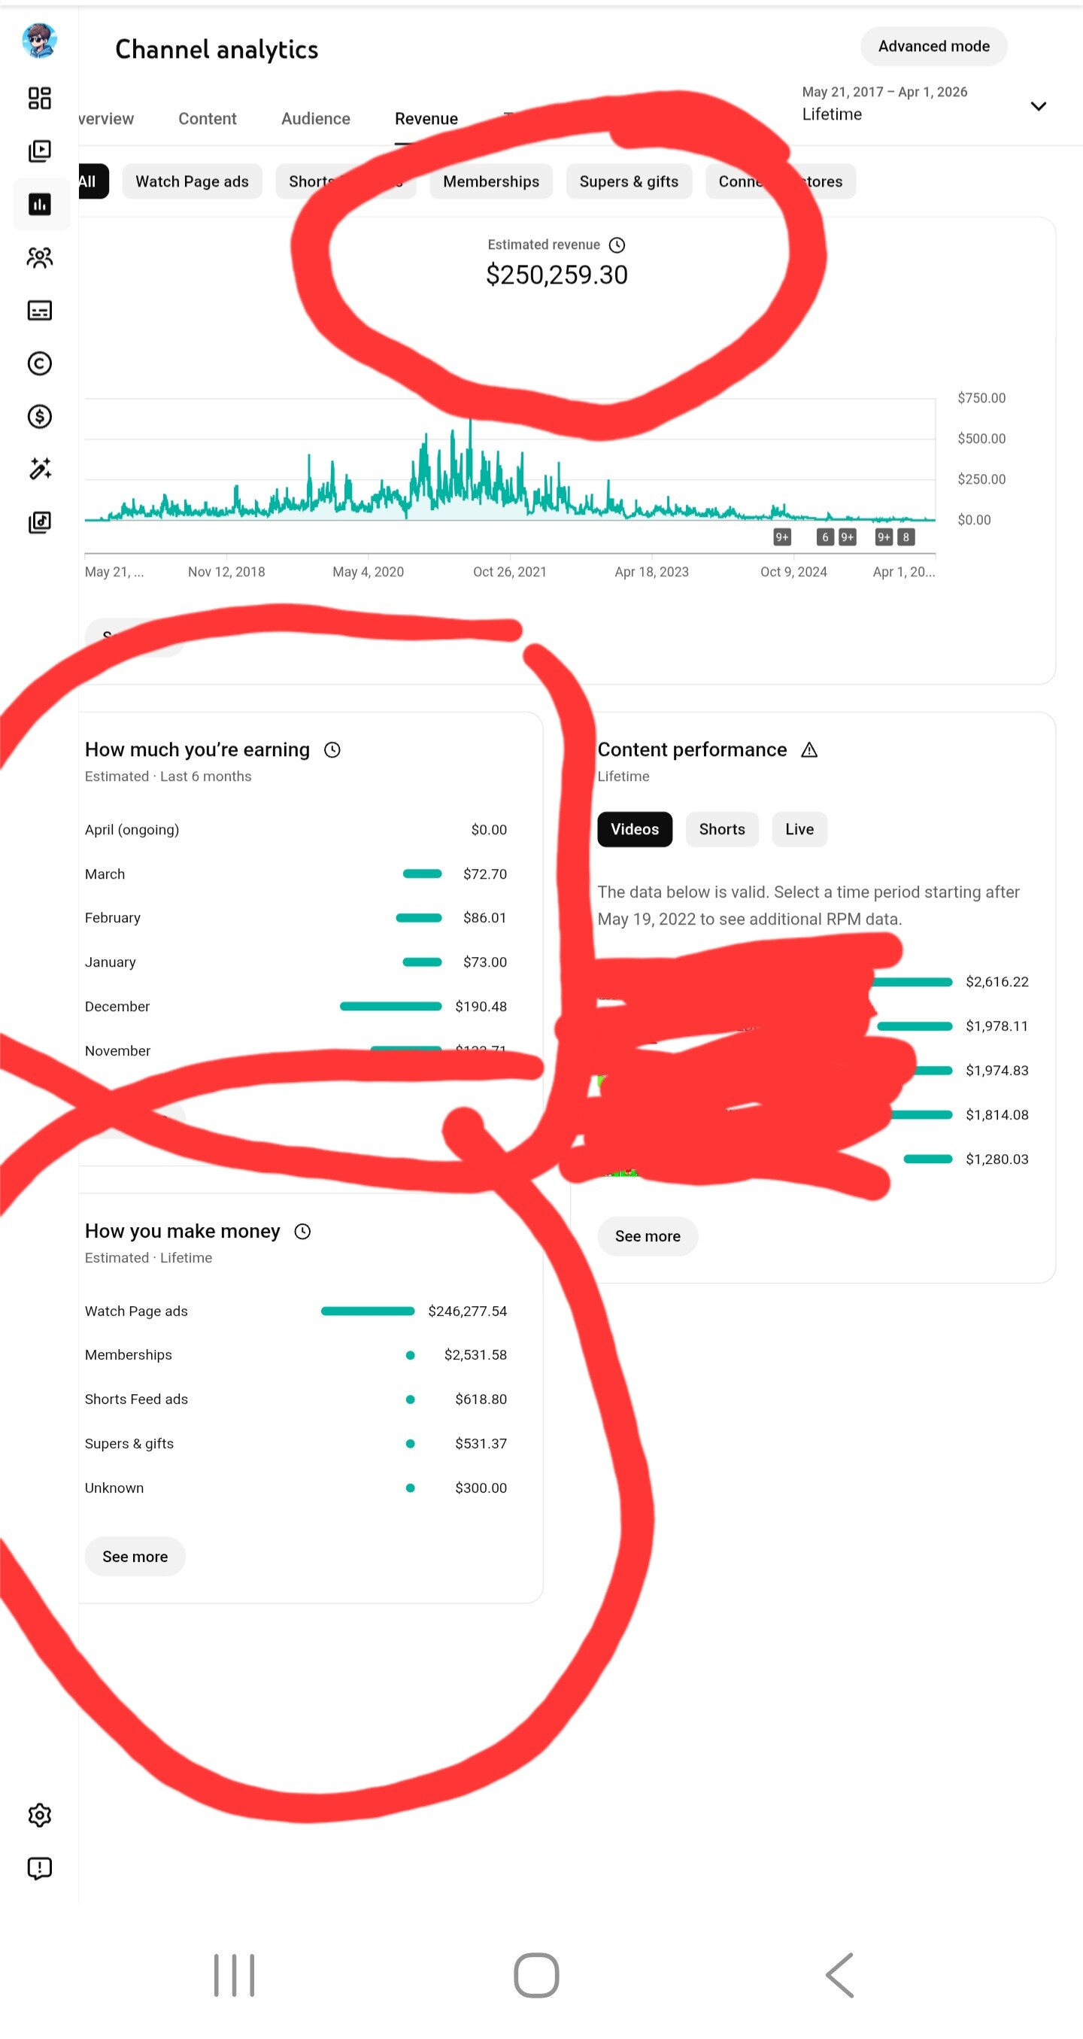
Task: Open the Customization magic wand icon
Action: click(x=40, y=469)
